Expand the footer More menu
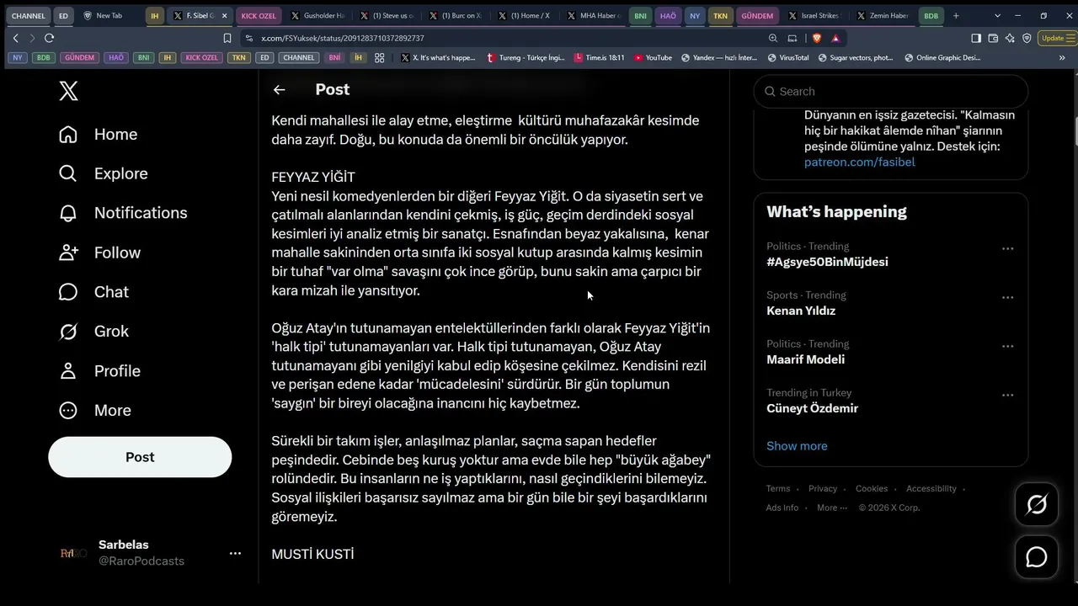 [832, 508]
